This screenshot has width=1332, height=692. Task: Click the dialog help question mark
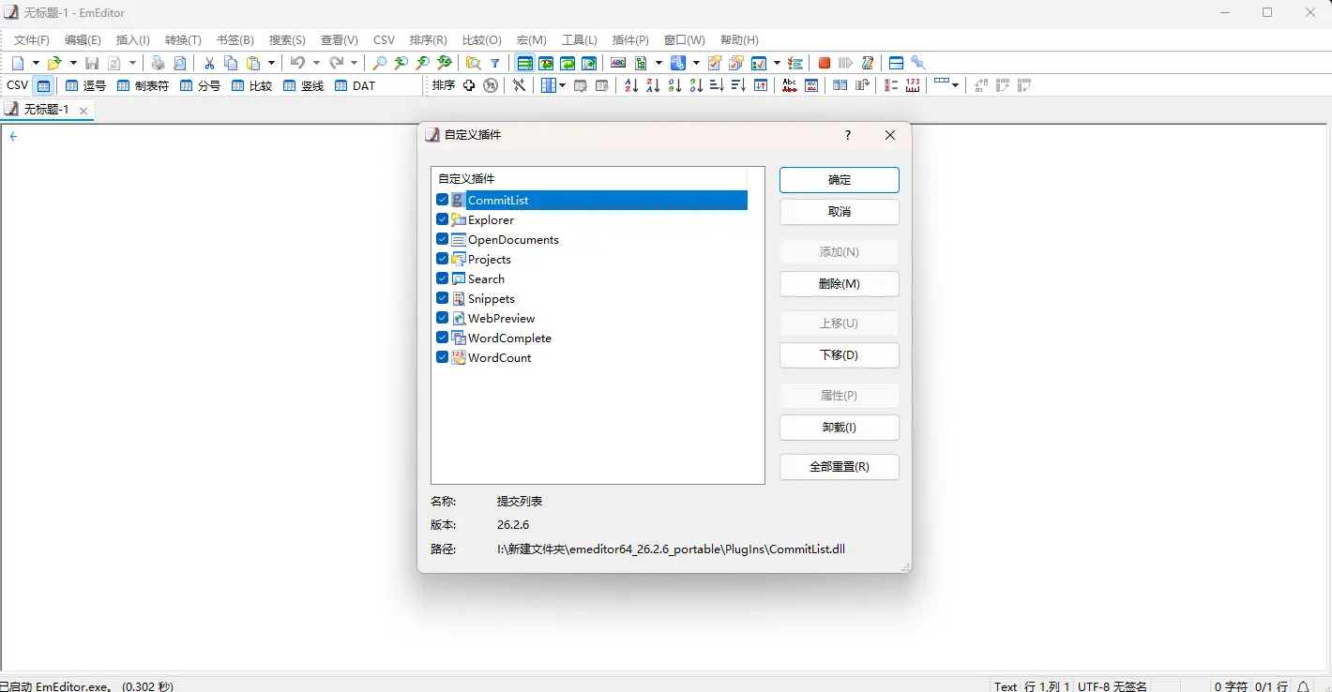click(848, 135)
